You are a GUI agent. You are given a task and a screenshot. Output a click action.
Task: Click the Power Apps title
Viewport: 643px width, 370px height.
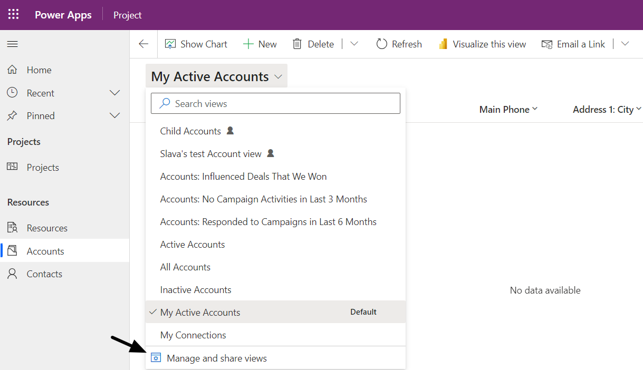pos(63,15)
